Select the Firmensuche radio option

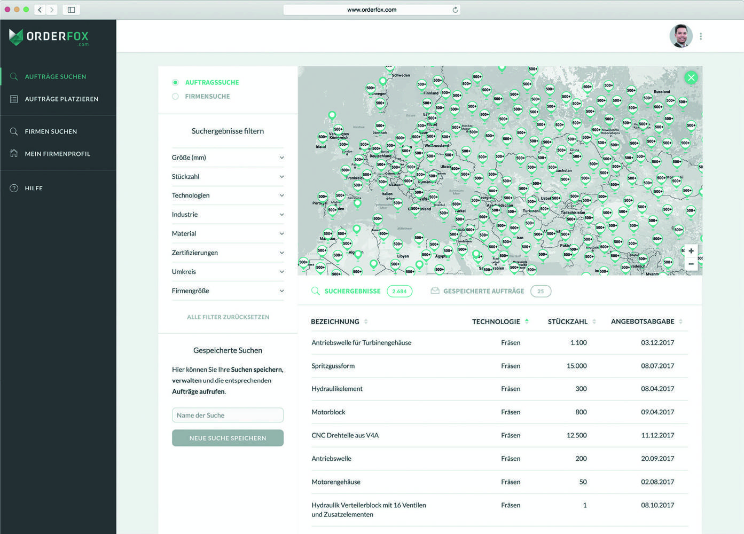tap(175, 97)
